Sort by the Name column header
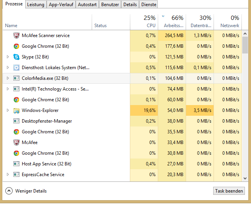Image resolution: width=251 pixels, height=204 pixels. (47, 22)
